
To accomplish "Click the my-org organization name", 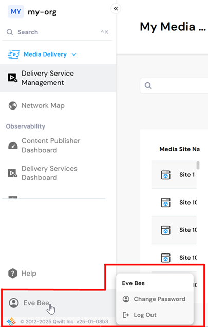I will (x=42, y=12).
